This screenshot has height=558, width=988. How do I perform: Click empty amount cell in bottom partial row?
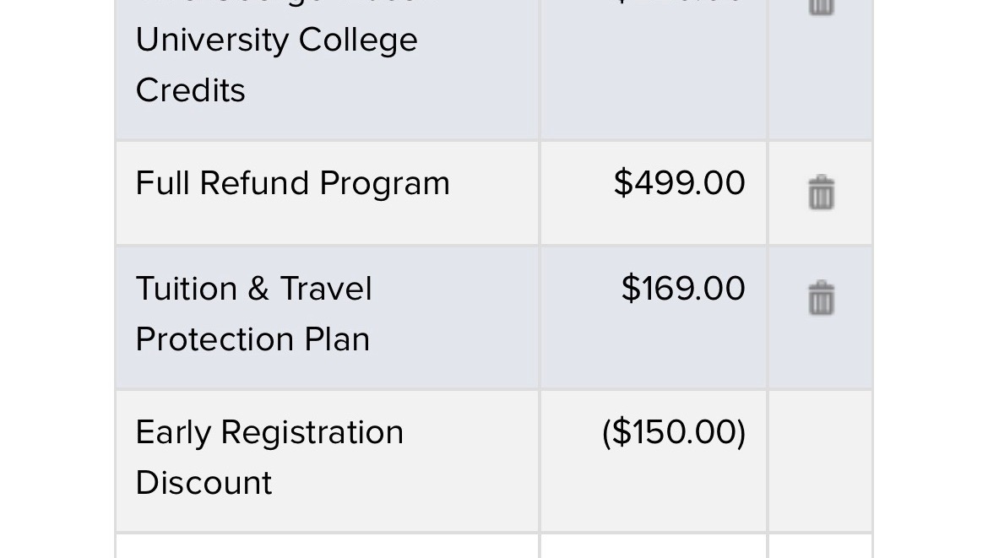coord(653,547)
